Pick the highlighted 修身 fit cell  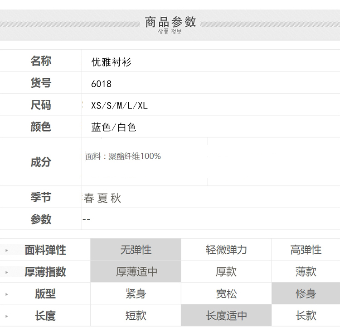pos(306,293)
